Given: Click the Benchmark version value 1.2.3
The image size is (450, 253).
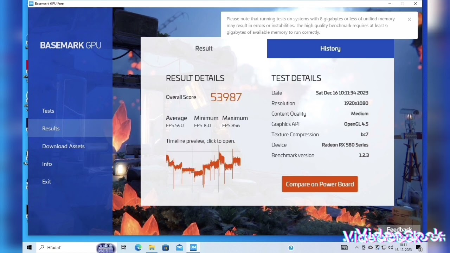Looking at the screenshot, I should (x=364, y=155).
